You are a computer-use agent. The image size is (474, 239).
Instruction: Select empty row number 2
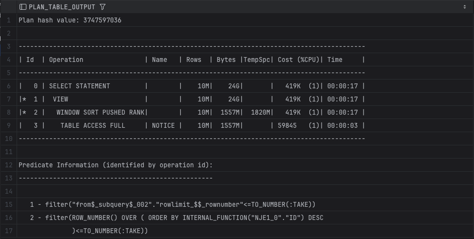tap(8, 33)
